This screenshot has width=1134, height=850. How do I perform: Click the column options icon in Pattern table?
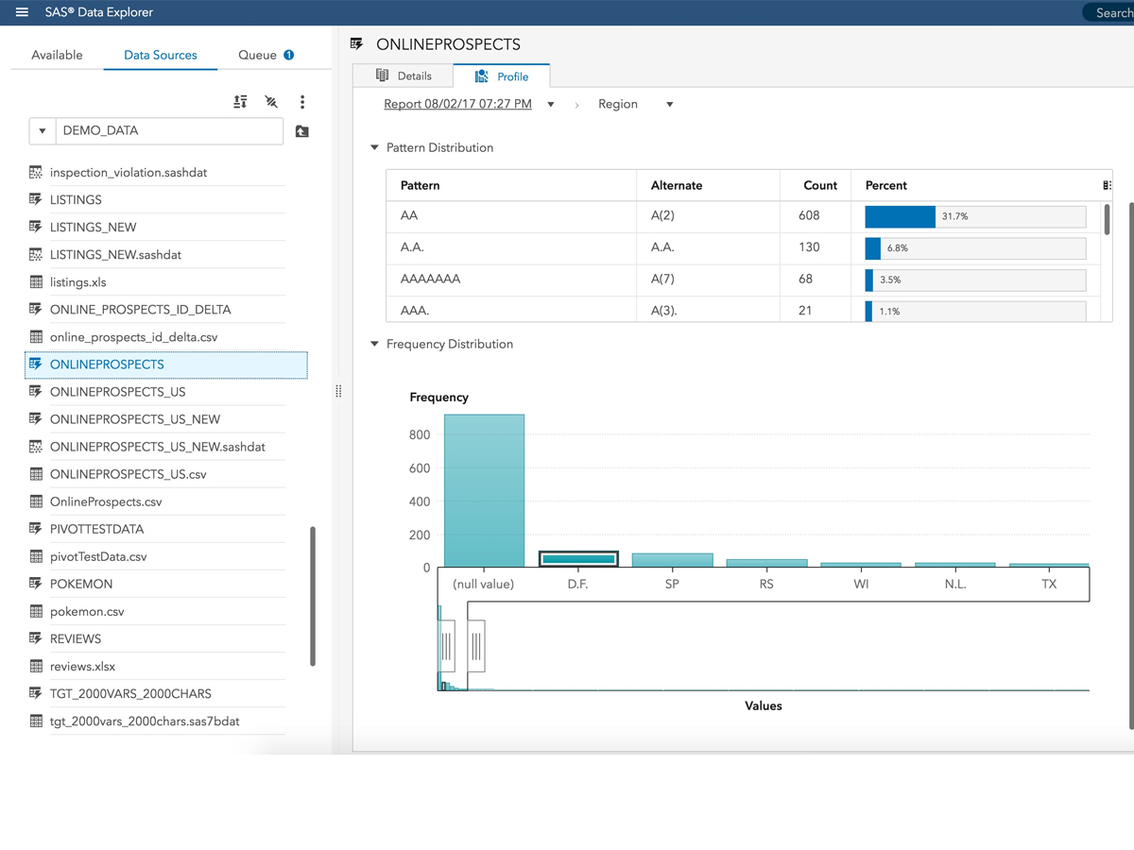coord(1107,186)
